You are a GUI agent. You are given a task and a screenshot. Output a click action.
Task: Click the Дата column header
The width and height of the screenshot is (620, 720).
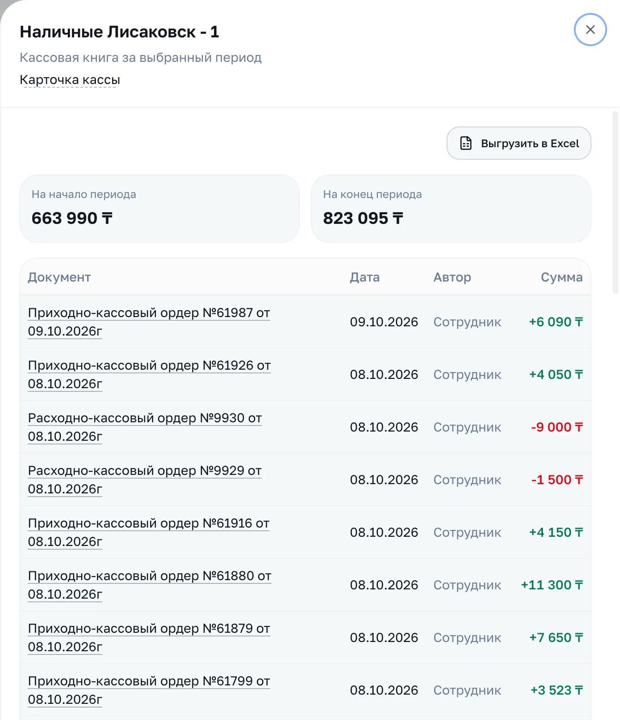364,277
